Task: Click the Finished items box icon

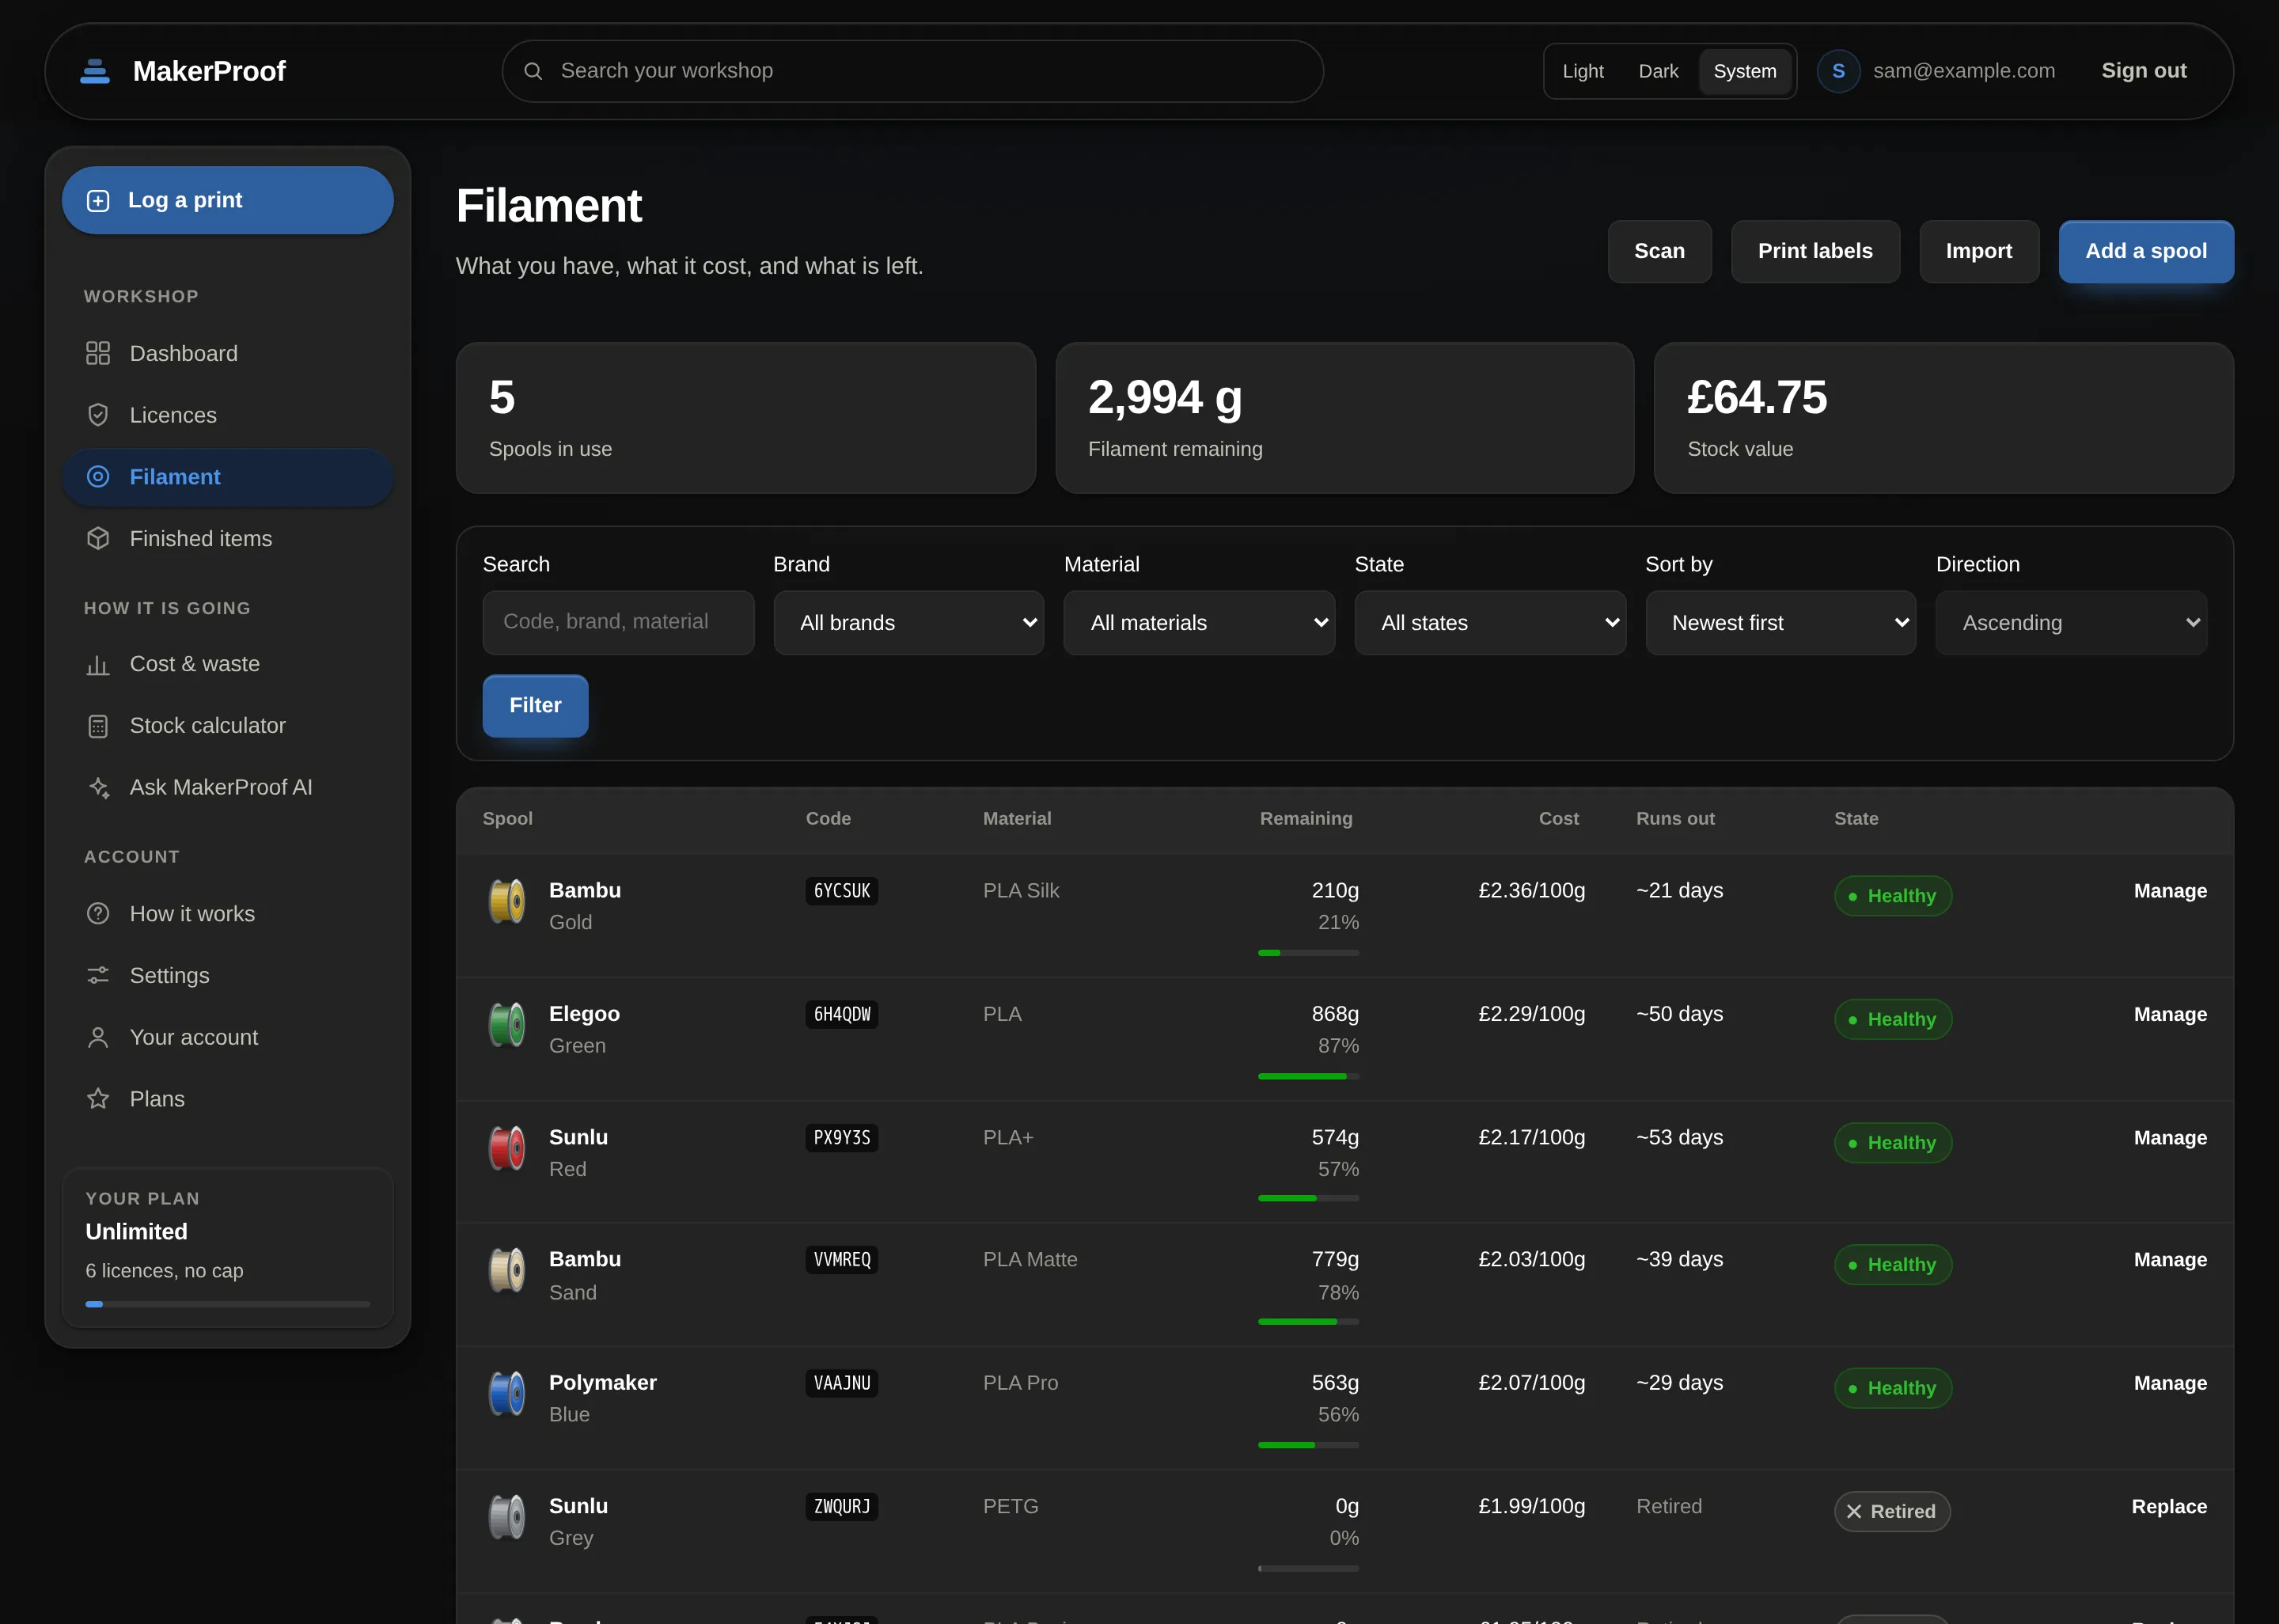Action: click(98, 538)
